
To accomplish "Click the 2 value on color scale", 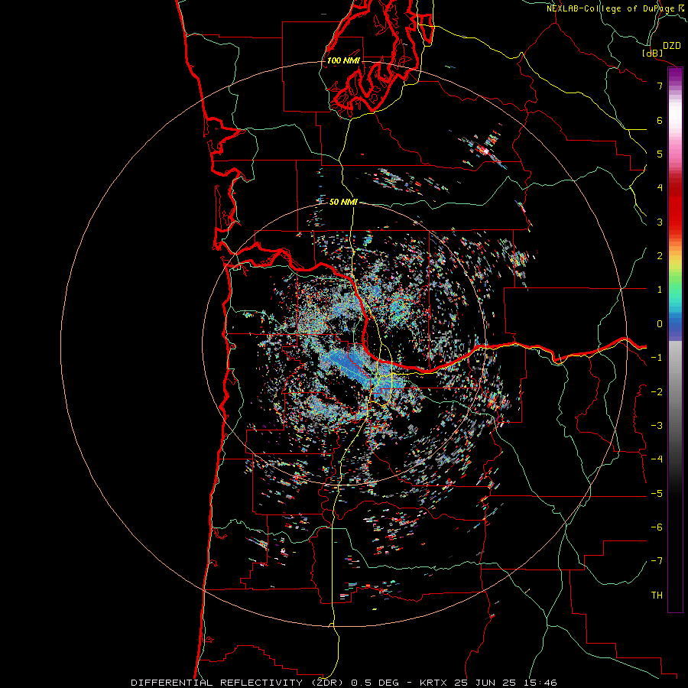I will 660,256.
